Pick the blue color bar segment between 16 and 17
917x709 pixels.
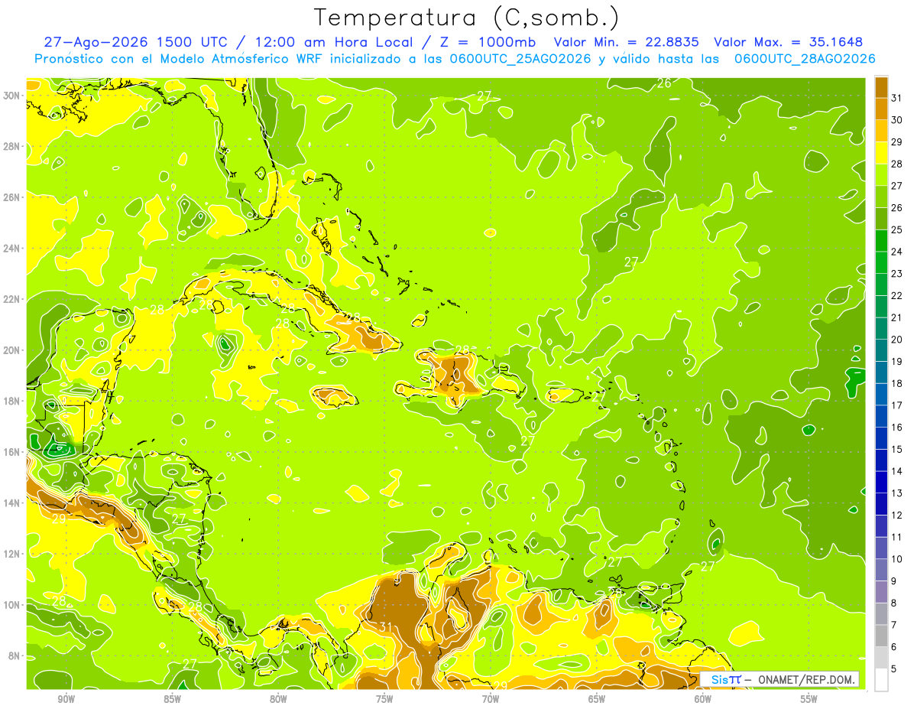click(881, 416)
